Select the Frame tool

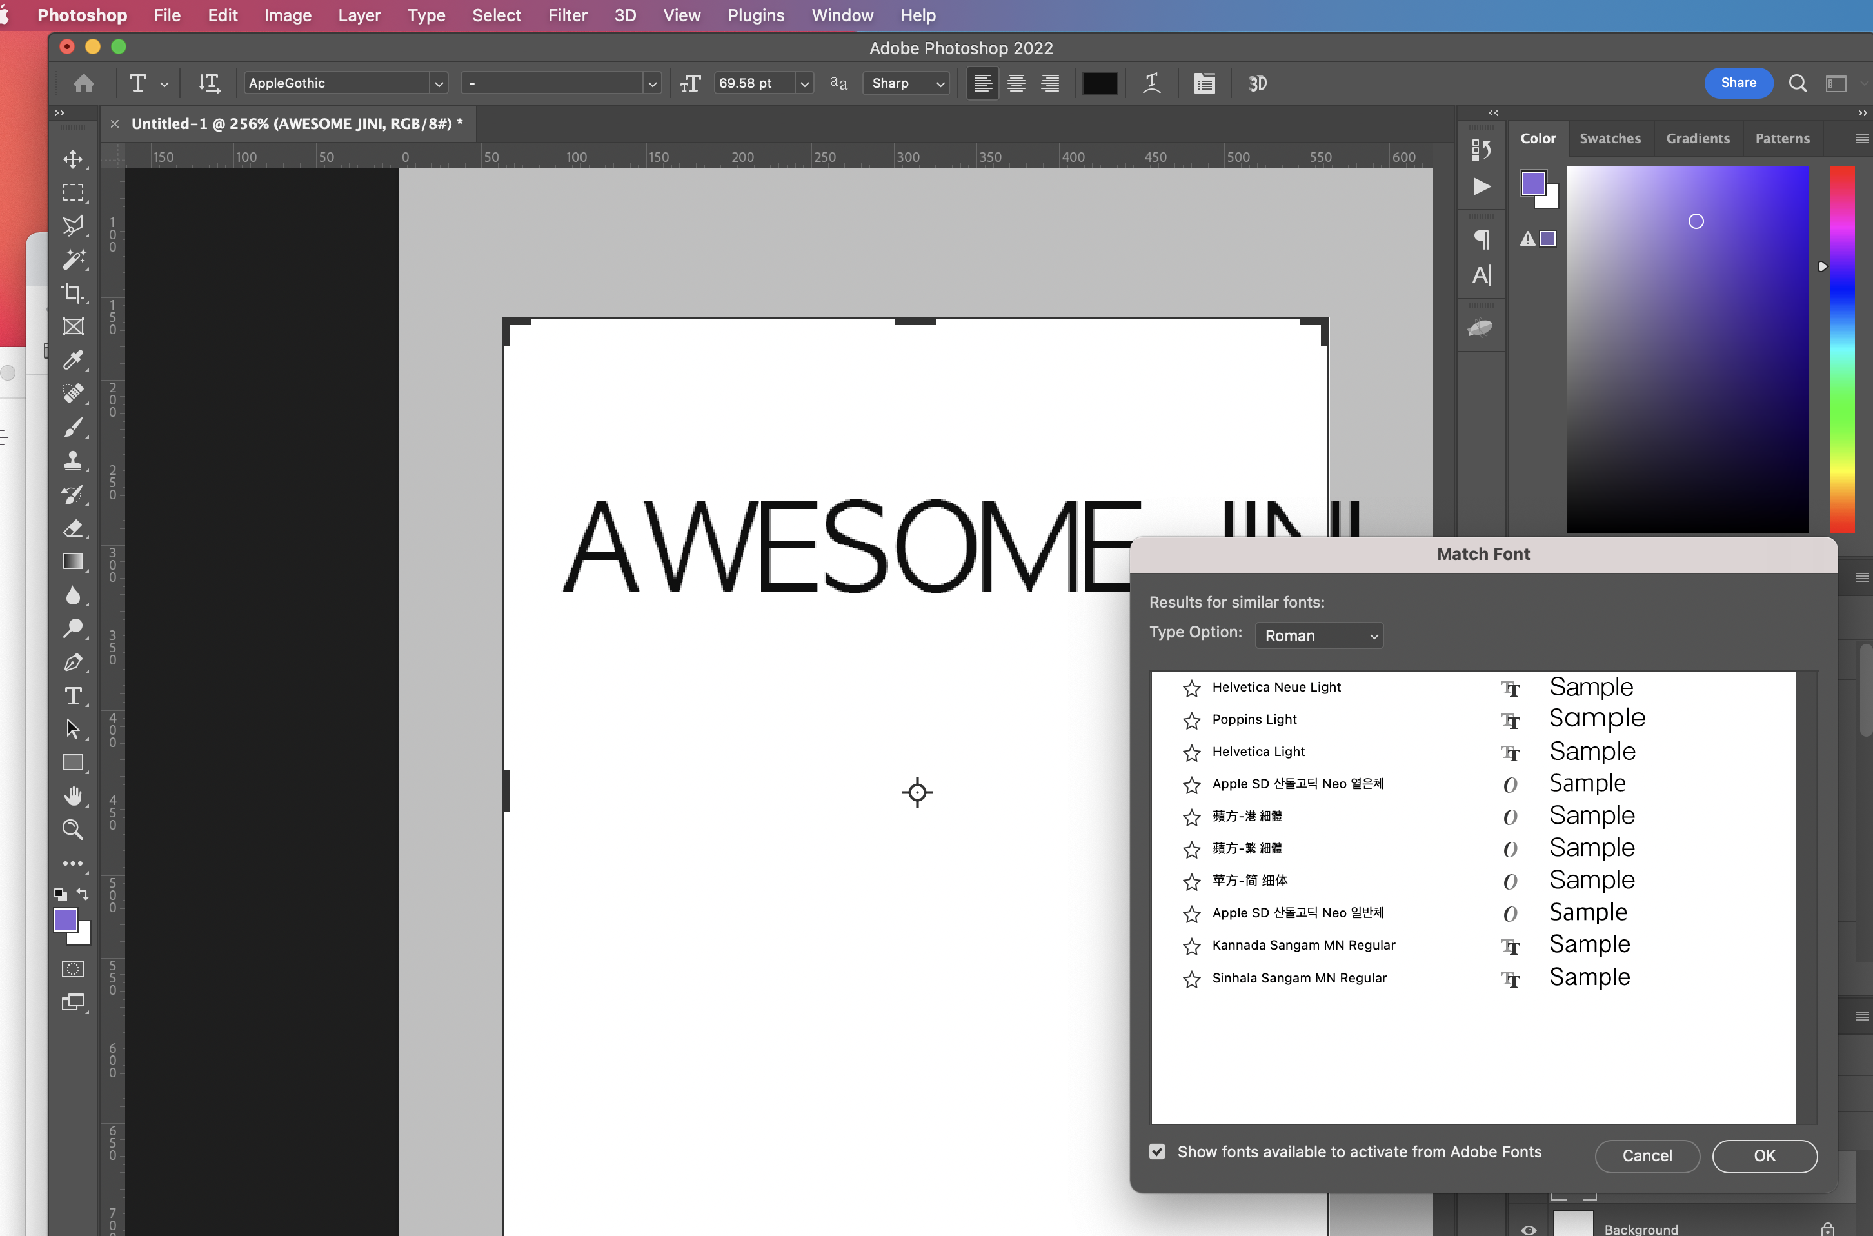click(x=74, y=326)
